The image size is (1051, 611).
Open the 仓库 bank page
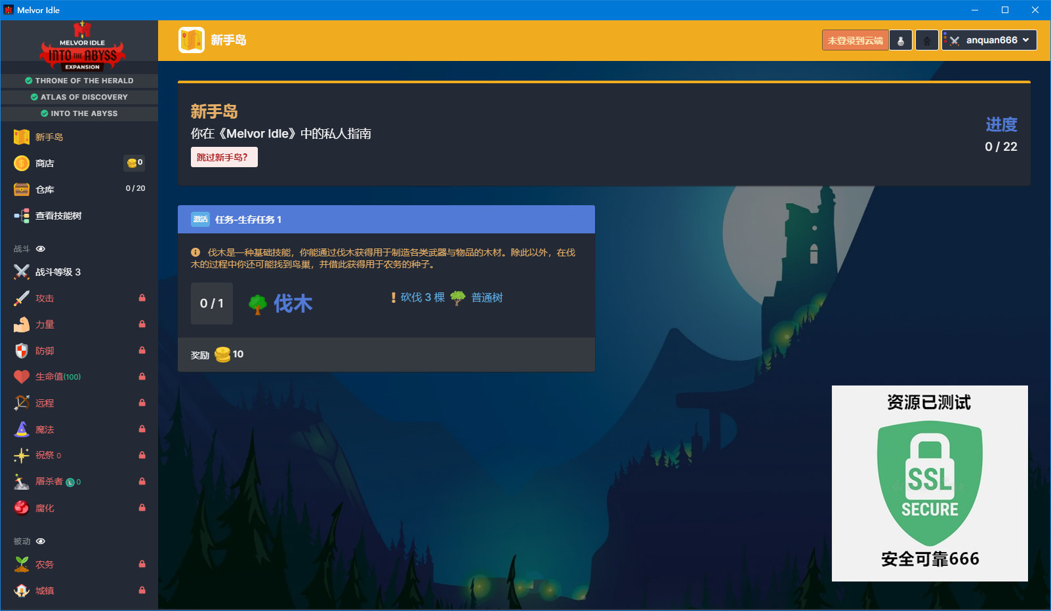(x=79, y=189)
